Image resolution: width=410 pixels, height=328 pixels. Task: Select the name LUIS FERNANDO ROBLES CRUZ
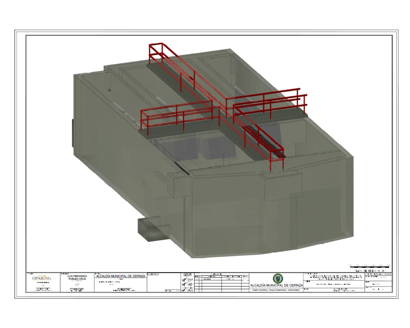[x=77, y=277]
